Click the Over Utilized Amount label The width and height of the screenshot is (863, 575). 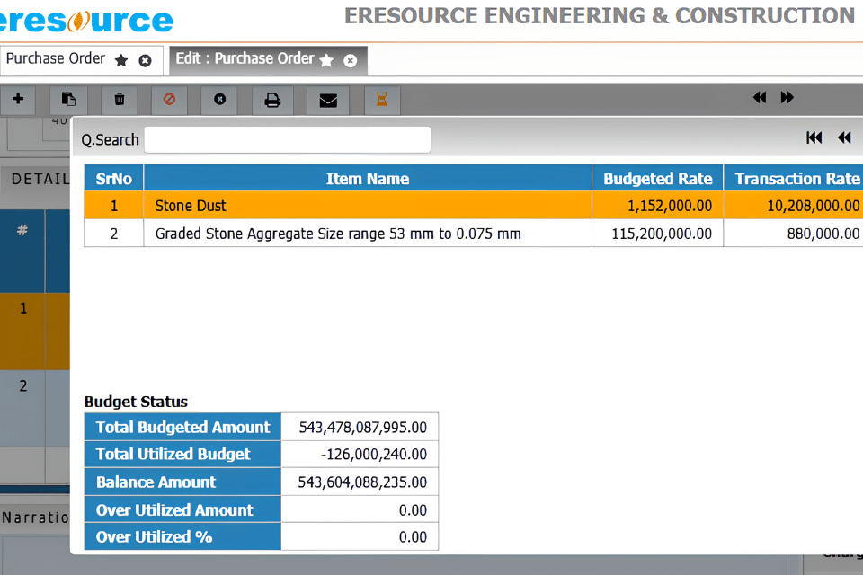click(182, 510)
